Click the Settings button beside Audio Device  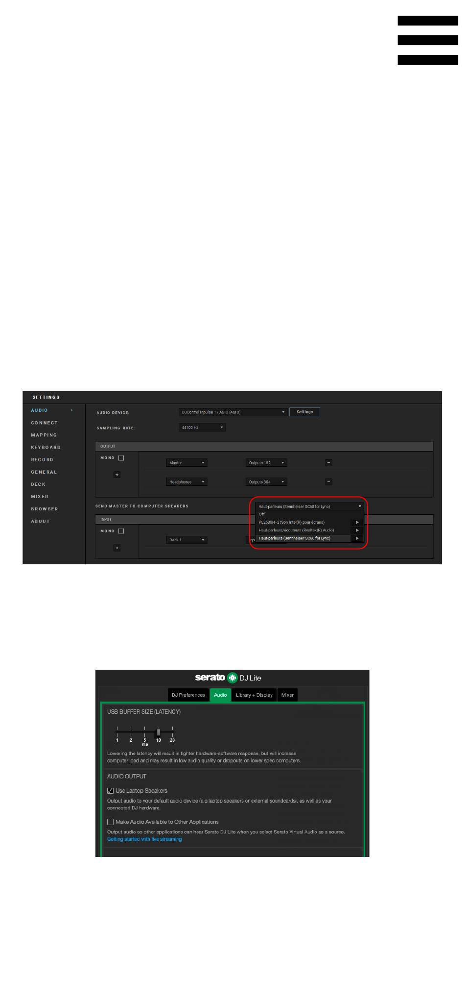click(304, 412)
